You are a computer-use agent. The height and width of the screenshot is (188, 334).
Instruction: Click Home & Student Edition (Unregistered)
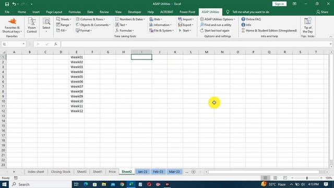click(269, 30)
